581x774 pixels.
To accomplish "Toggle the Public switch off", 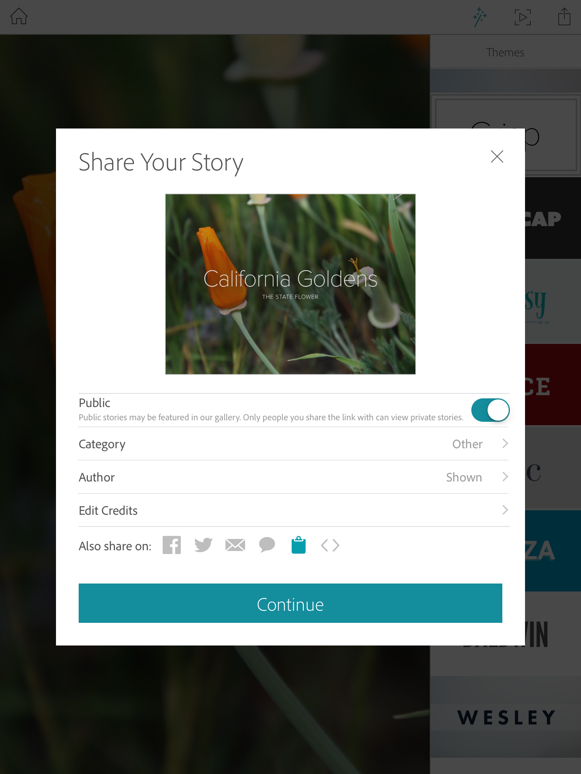I will click(x=490, y=410).
